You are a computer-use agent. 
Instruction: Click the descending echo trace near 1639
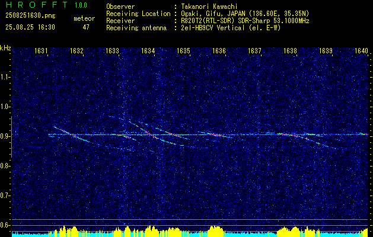pyautogui.click(x=320, y=143)
